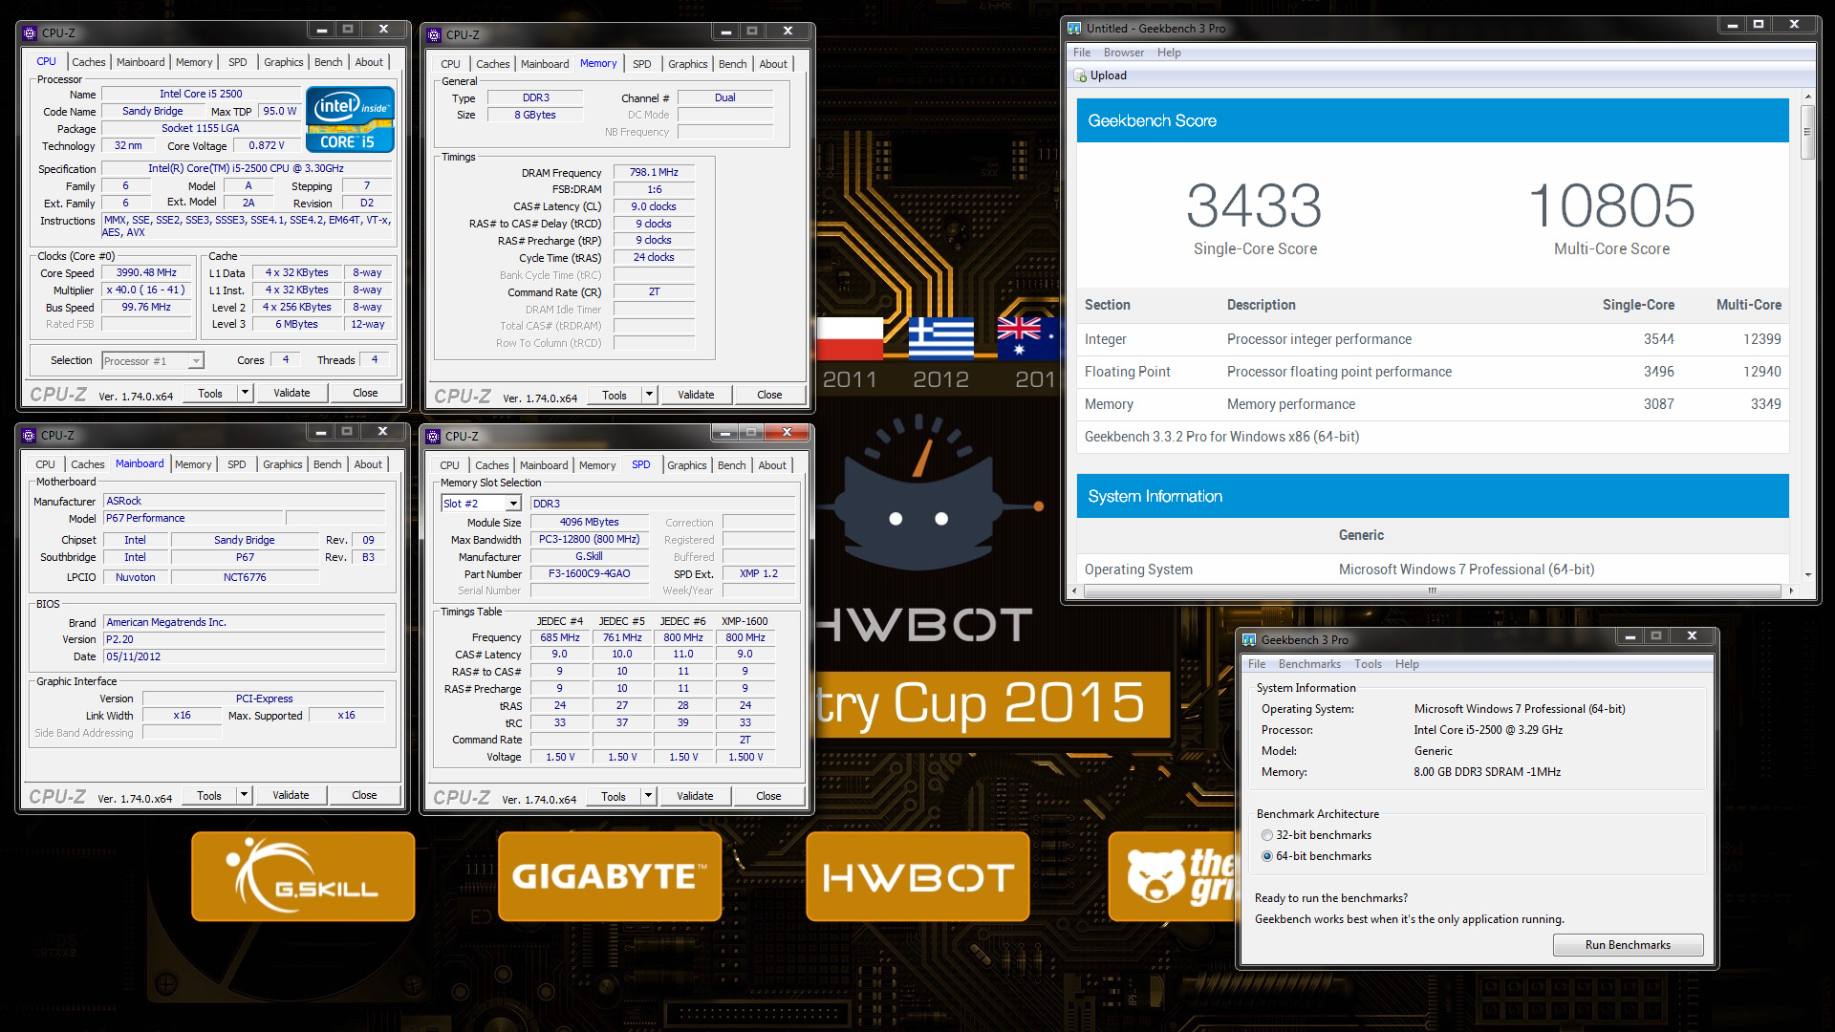Image resolution: width=1835 pixels, height=1032 pixels.
Task: Click the Geekbench icon in the Untitled window title bar
Action: click(1074, 28)
